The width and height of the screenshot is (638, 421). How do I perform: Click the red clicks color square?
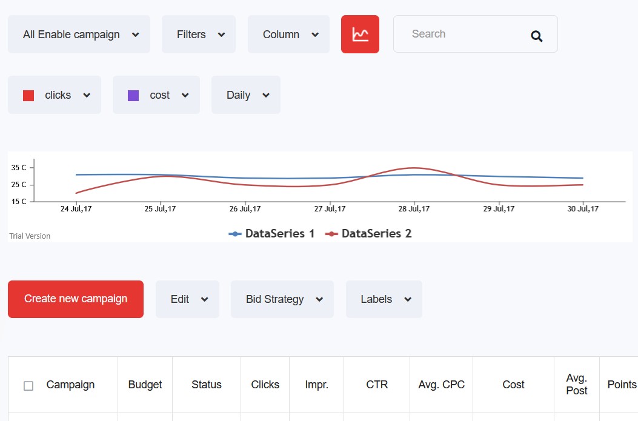point(28,95)
